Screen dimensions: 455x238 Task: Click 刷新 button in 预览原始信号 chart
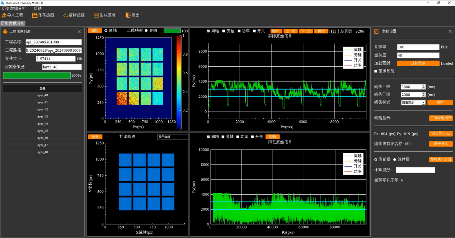pyautogui.click(x=272, y=137)
